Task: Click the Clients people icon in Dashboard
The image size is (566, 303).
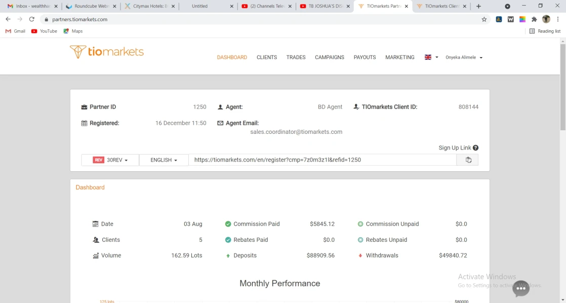Action: point(96,240)
